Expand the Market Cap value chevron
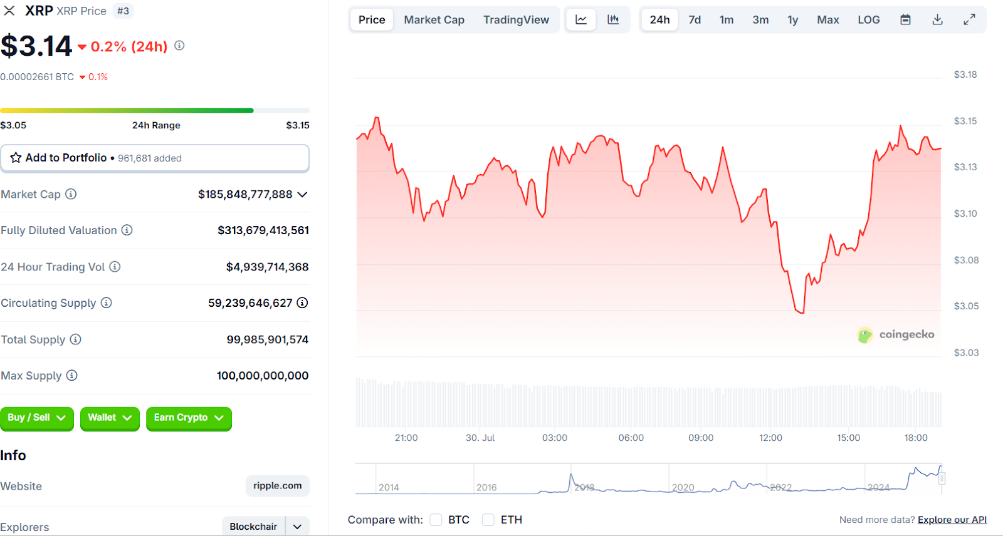 click(x=302, y=195)
